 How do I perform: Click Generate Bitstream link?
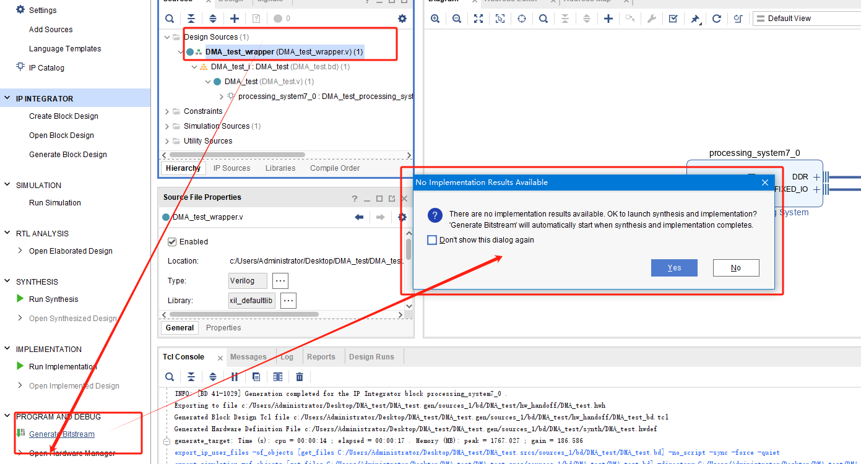click(x=62, y=434)
